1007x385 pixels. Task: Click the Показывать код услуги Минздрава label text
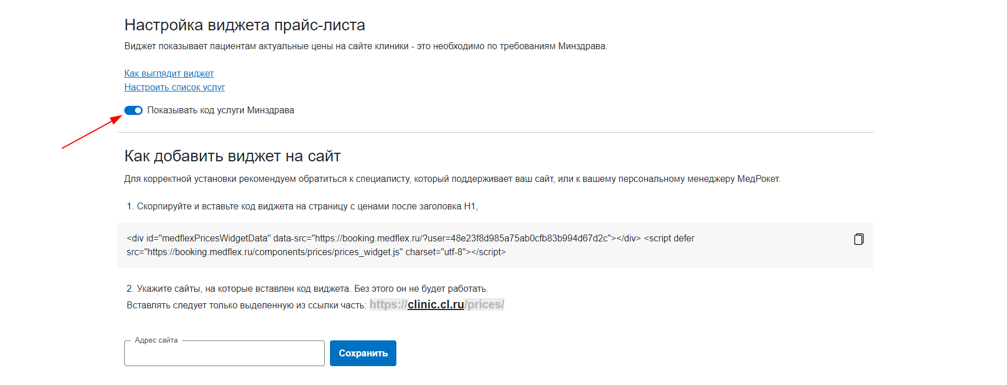click(x=221, y=110)
